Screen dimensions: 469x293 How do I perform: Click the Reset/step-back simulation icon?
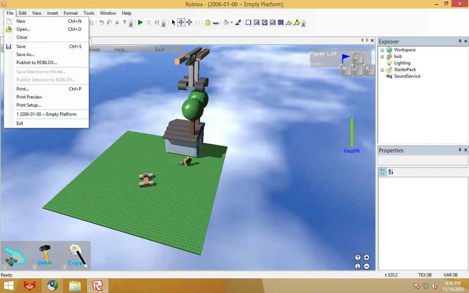156,23
